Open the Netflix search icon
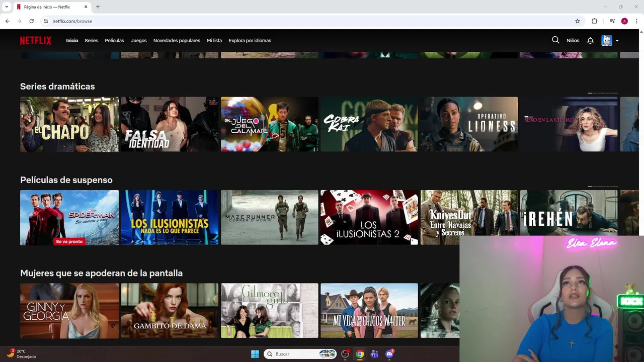Screen dimensions: 644x362 [555, 40]
